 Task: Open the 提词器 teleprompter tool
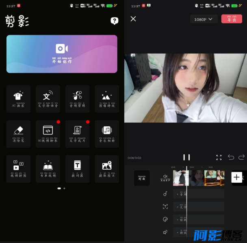point(77,168)
